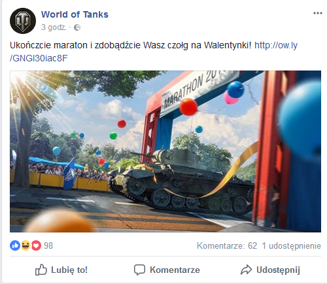Open the post options three-dot menu
This screenshot has width=327, height=284.
[318, 13]
